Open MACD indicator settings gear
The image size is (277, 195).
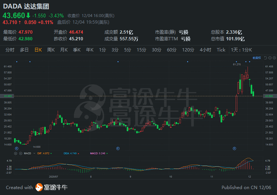point(16,154)
